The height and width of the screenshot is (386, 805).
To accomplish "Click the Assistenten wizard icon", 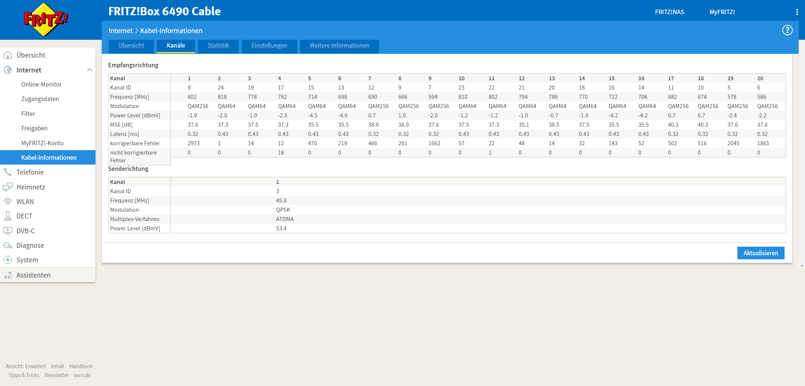I will (8, 275).
